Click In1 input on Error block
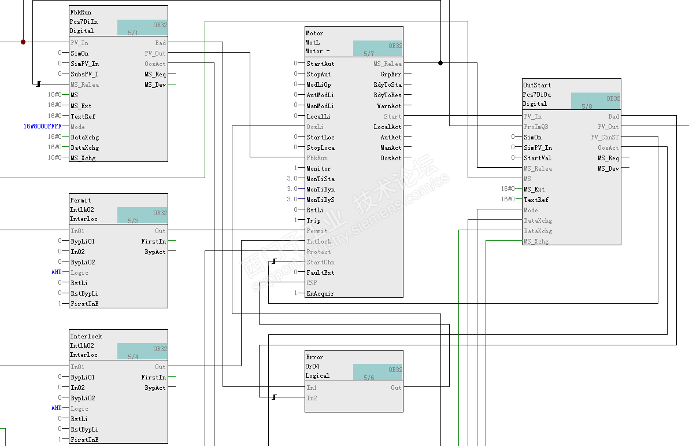Screen dimensions: 689x446 click(x=312, y=388)
